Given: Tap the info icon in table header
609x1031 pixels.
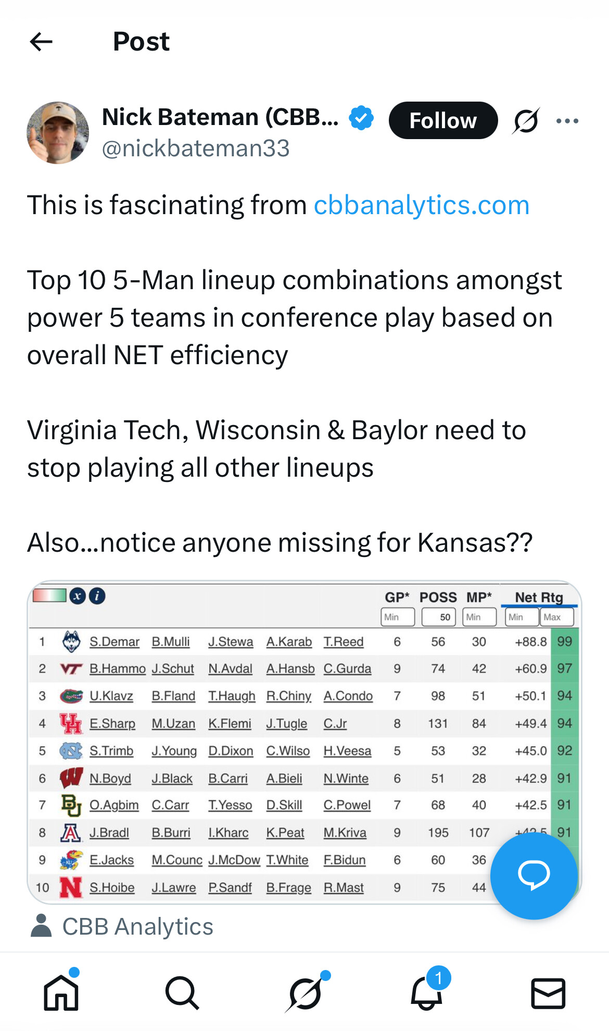Looking at the screenshot, I should (x=97, y=595).
